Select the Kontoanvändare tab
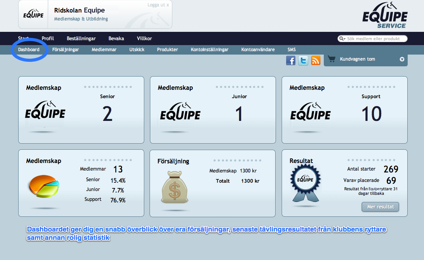424x260 pixels. pos(258,49)
